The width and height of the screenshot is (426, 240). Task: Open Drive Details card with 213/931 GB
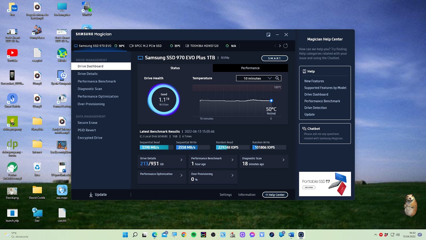pyautogui.click(x=162, y=161)
